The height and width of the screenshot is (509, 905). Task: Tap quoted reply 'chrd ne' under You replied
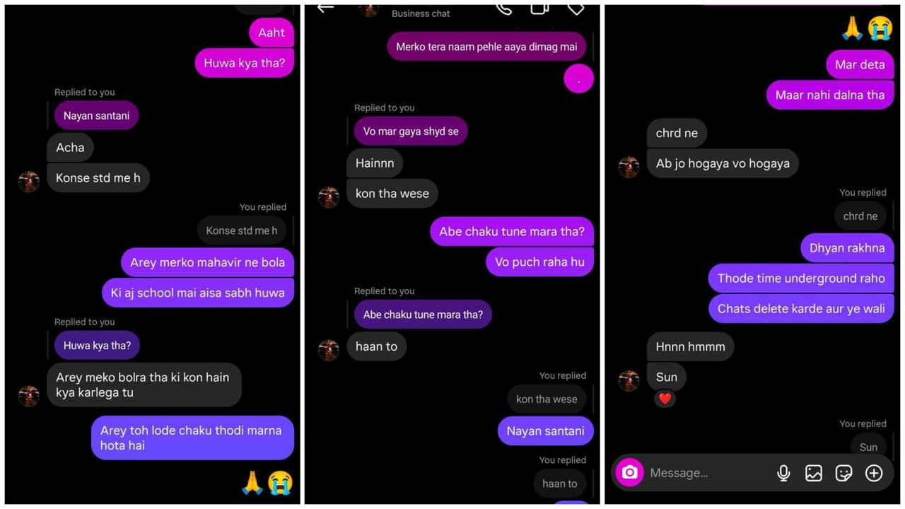point(860,216)
